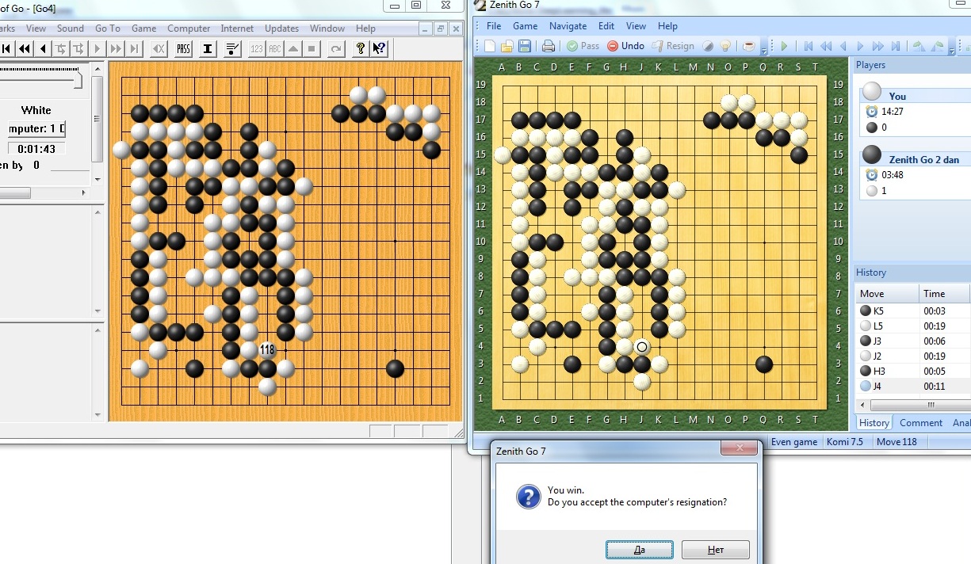Viewport: 971px width, 564px height.
Task: Click the slider handle in left panel
Action: (78, 81)
